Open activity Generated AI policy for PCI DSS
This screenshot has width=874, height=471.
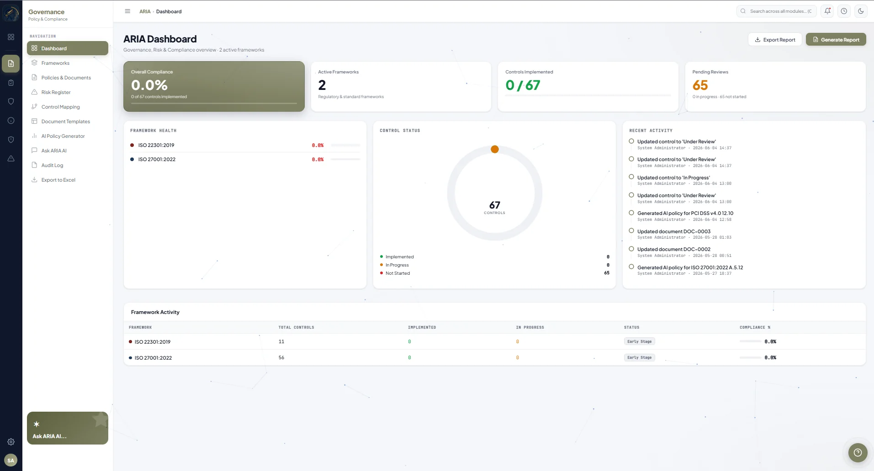(685, 213)
